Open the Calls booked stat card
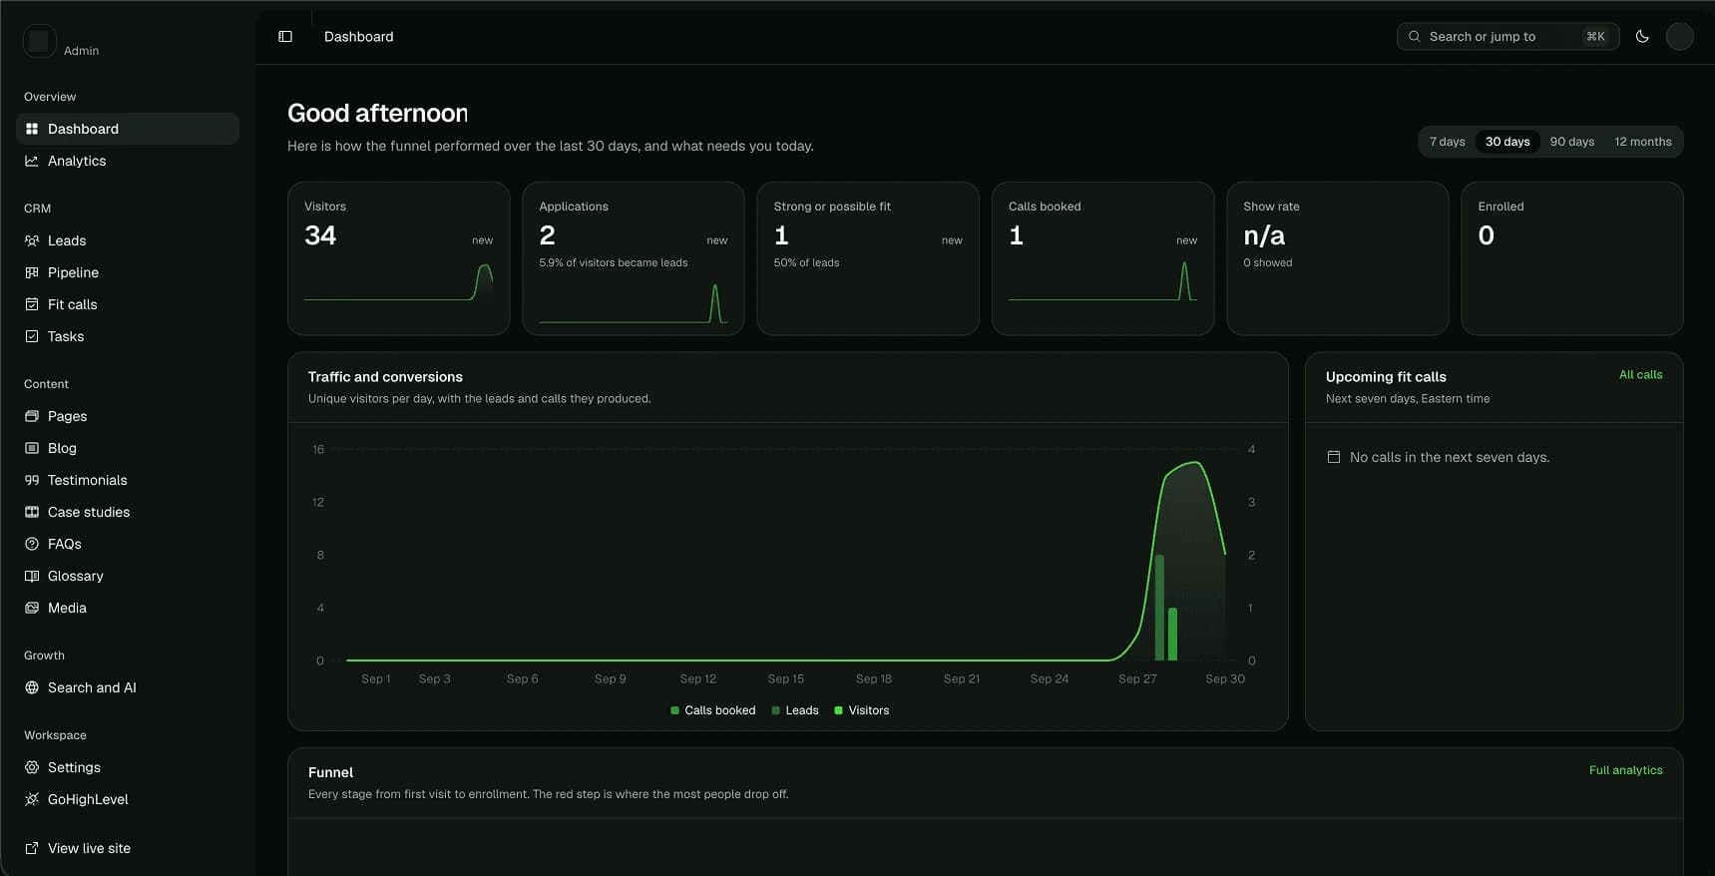1715x876 pixels. point(1102,258)
